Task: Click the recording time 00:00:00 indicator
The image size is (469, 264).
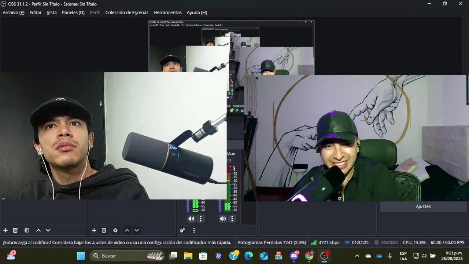Action: [x=385, y=242]
